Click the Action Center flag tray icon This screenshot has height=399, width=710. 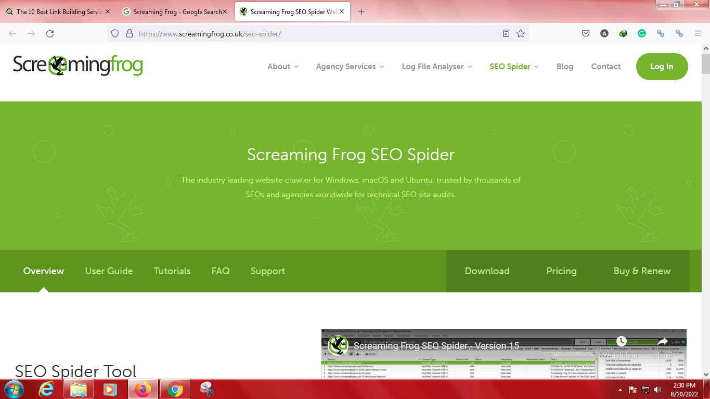633,390
